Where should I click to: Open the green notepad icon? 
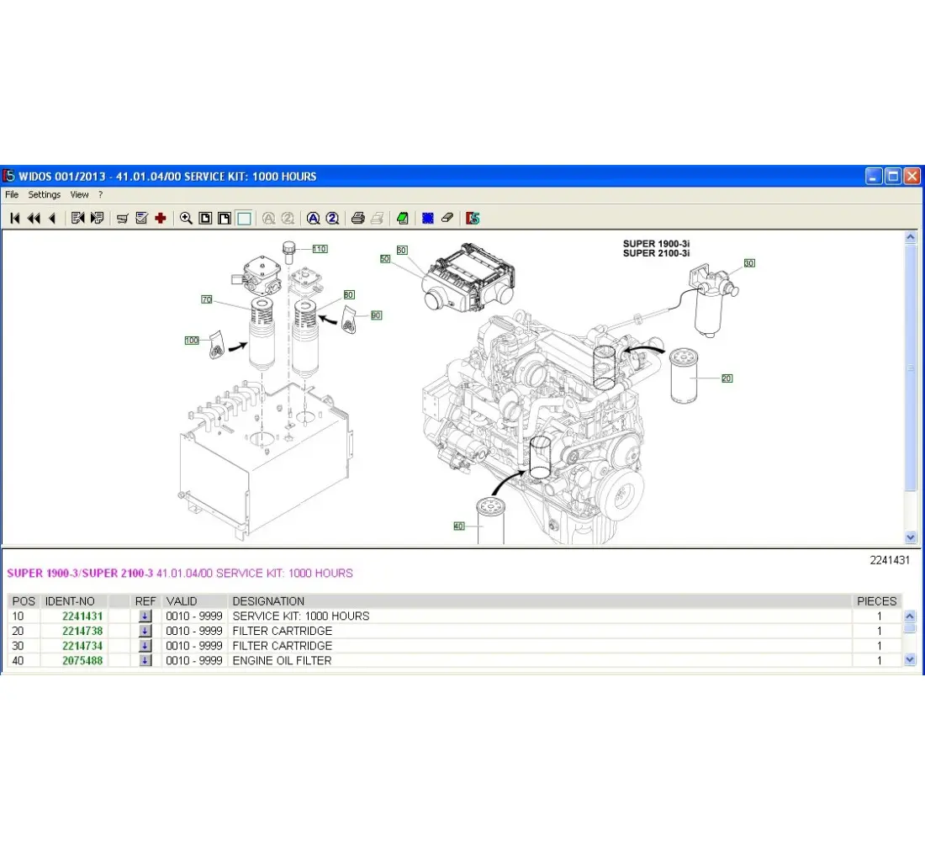coord(402,219)
